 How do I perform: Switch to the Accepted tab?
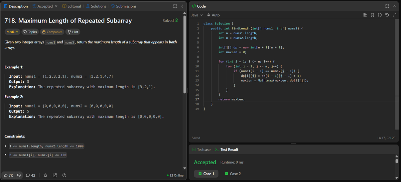pyautogui.click(x=42, y=6)
